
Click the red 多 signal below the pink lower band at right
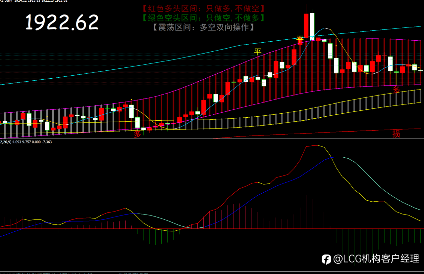click(397, 90)
